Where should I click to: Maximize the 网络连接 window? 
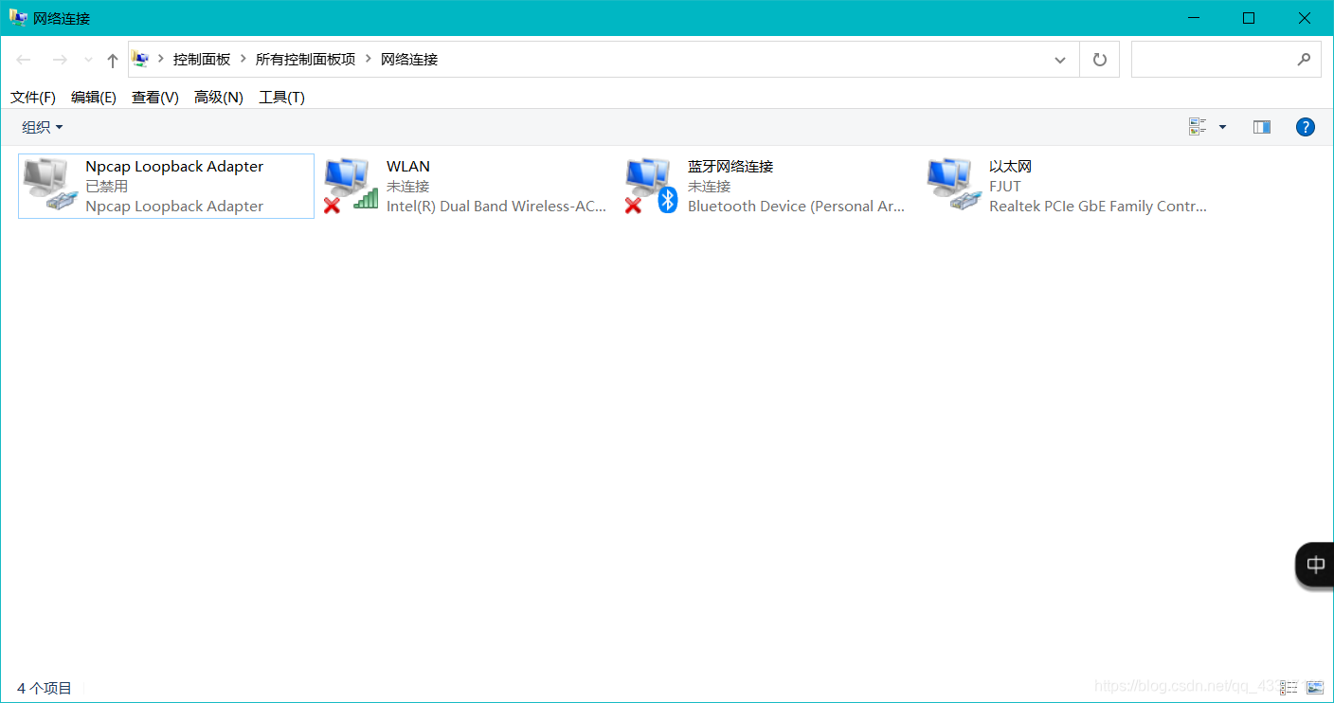coord(1249,18)
